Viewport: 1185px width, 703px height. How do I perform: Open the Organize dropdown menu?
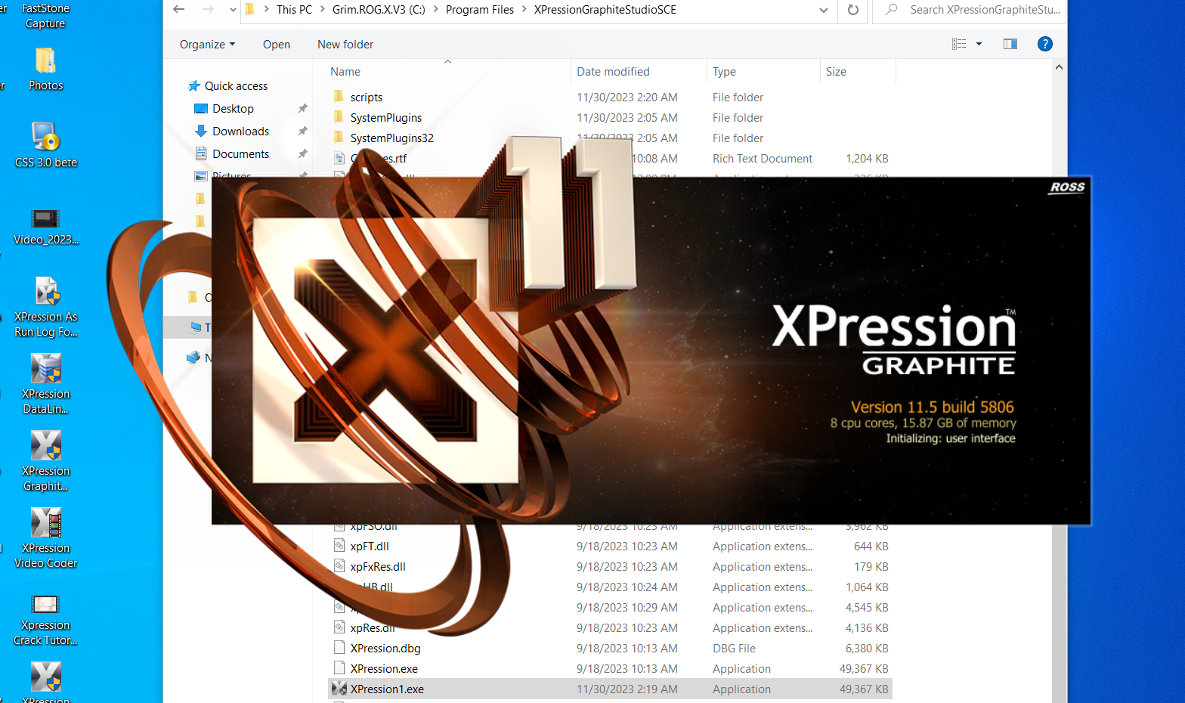tap(207, 45)
